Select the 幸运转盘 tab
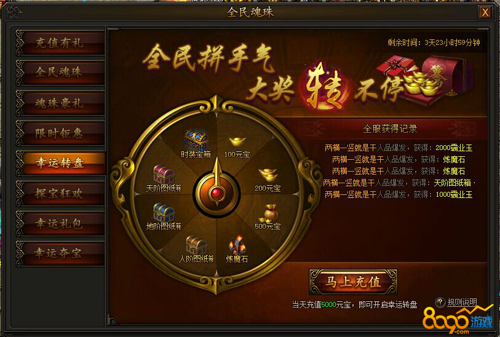Image resolution: width=500 pixels, height=337 pixels. 60,163
